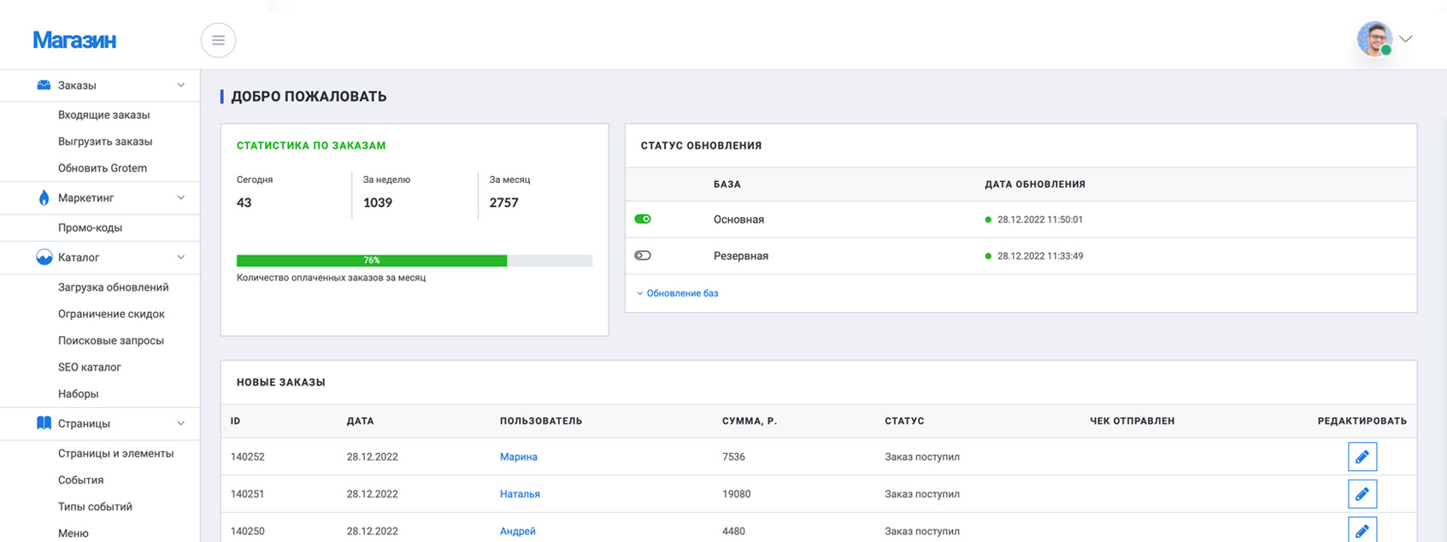Open user Марина profile link
Screen dimensions: 1447x542
coord(518,457)
